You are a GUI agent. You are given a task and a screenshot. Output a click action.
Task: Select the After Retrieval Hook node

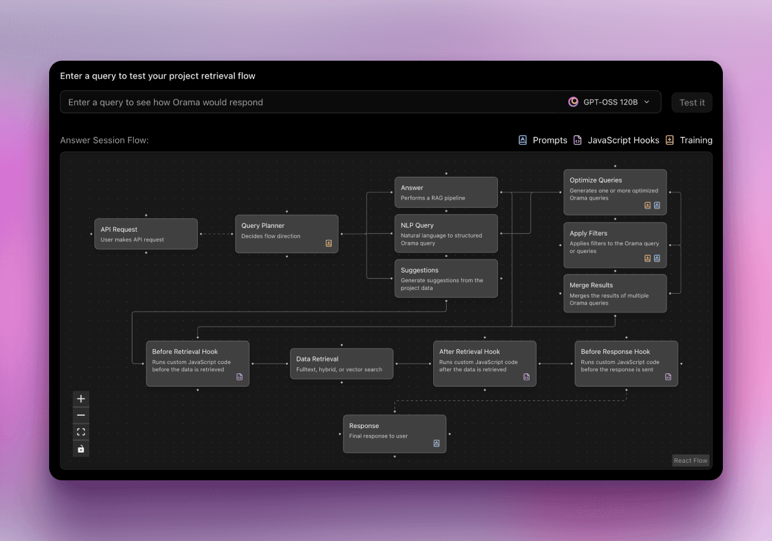(x=484, y=364)
